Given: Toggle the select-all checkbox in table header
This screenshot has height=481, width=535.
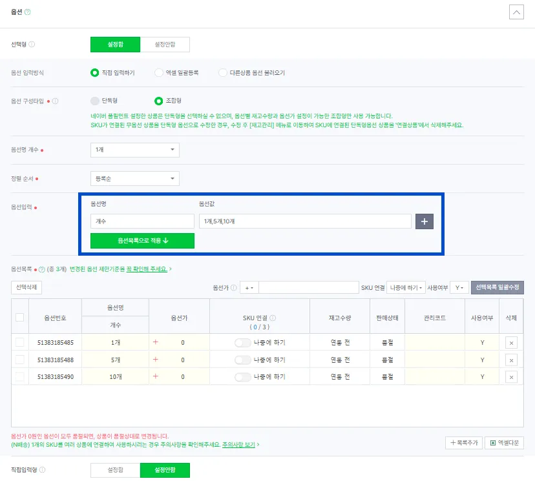Looking at the screenshot, I should (x=20, y=318).
